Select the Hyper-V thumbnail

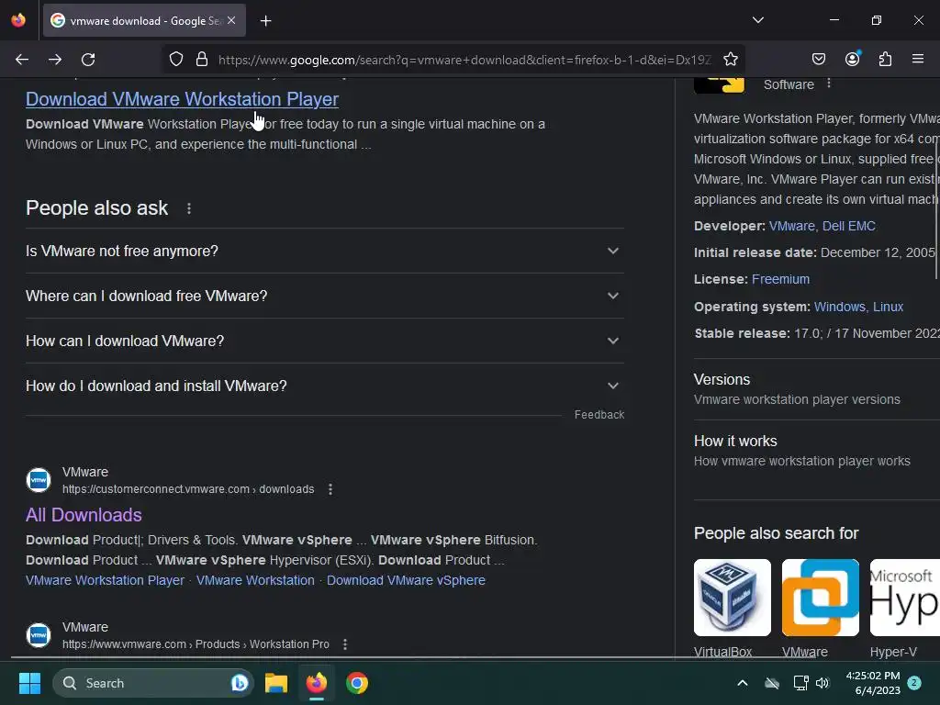pyautogui.click(x=904, y=598)
